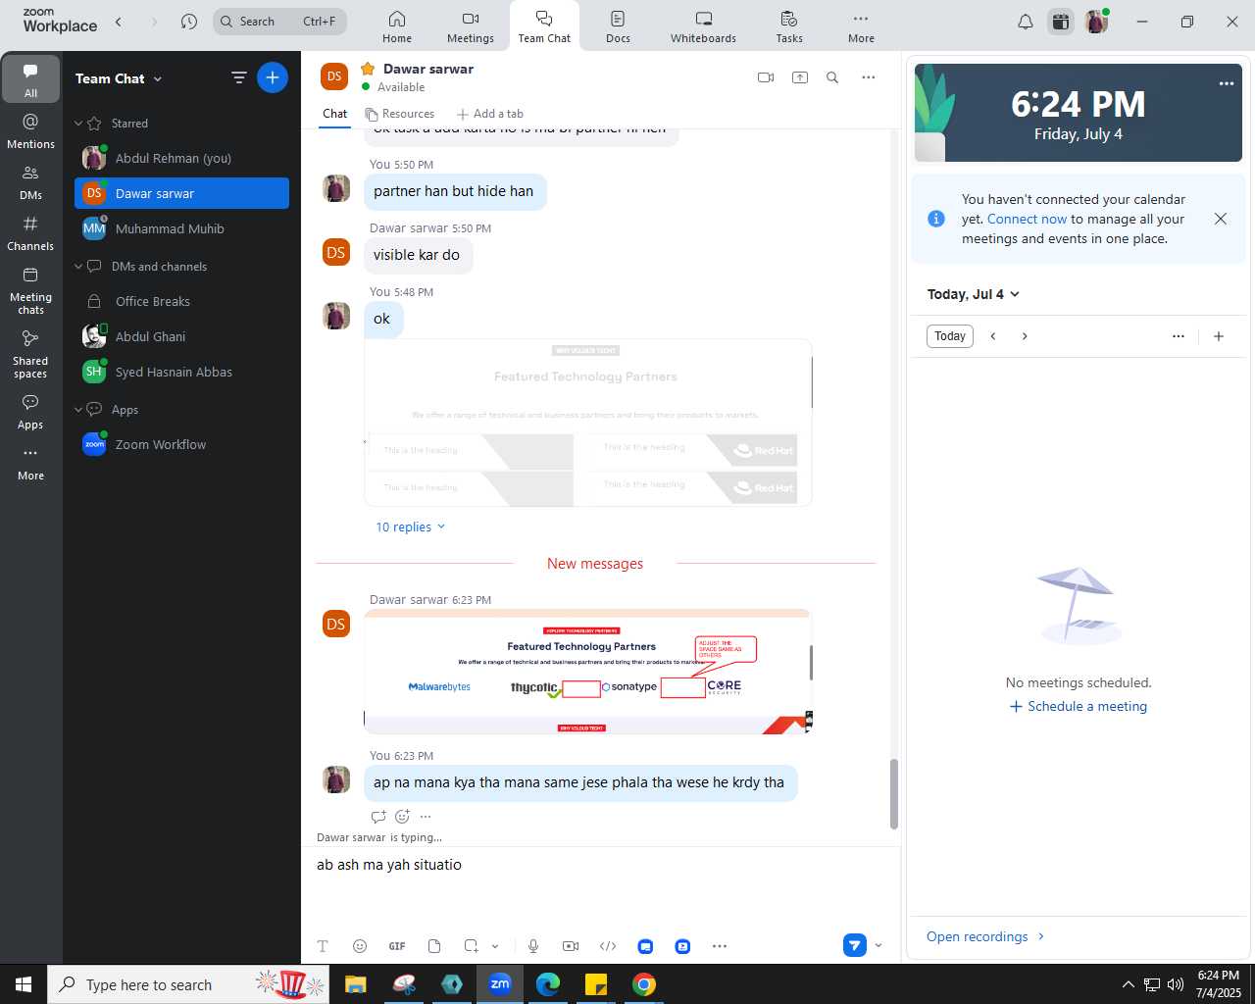Open the sidebar More options

click(30, 463)
